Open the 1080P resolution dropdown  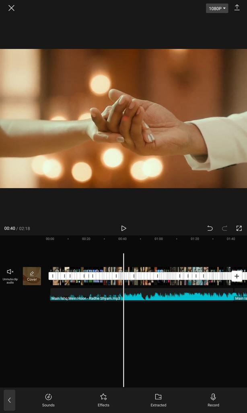[217, 8]
